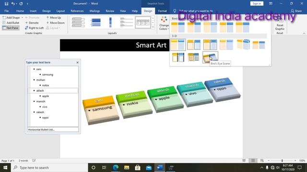Select the Bird's Eye Scene style
The image size is (307, 172).
(x=210, y=57)
